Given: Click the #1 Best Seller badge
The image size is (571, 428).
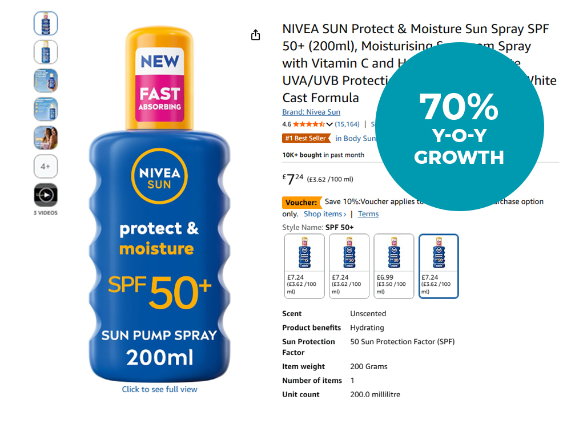Looking at the screenshot, I should point(306,138).
